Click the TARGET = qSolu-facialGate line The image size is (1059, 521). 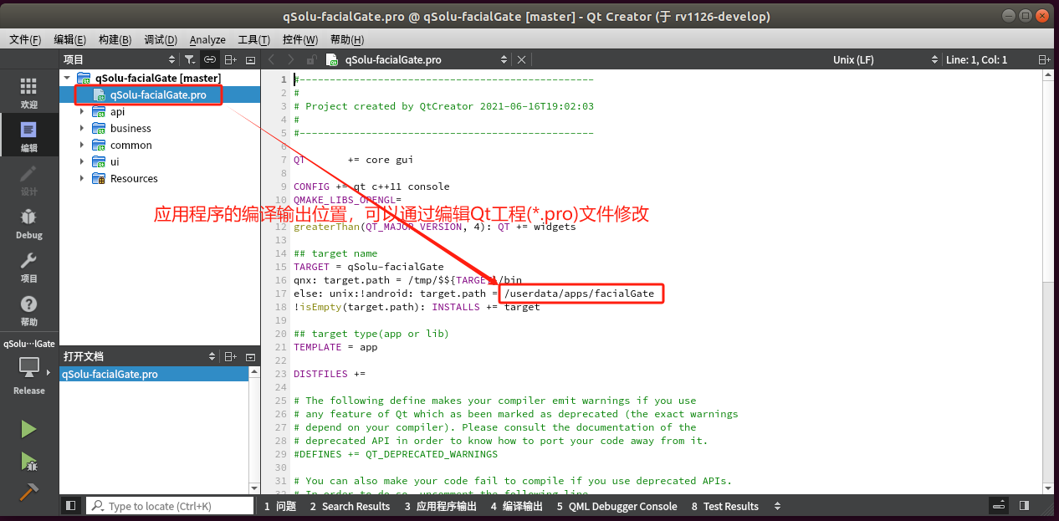(368, 267)
